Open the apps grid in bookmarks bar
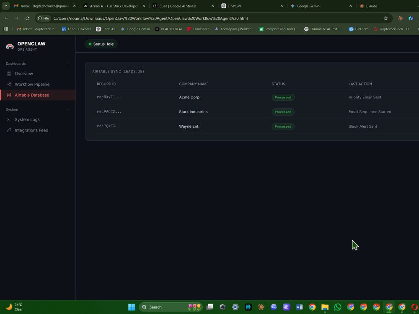This screenshot has height=314, width=419. pos(5,29)
